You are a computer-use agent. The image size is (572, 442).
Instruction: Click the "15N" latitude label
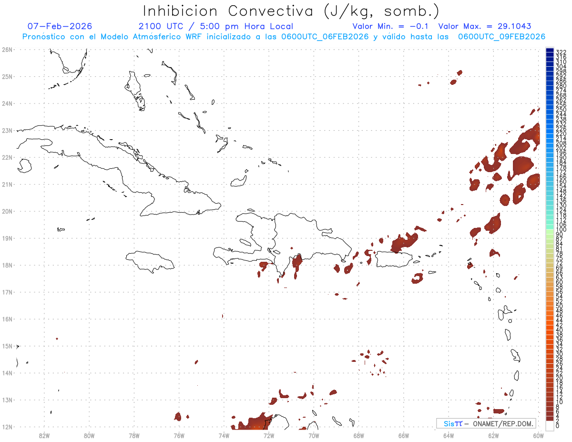click(x=7, y=346)
